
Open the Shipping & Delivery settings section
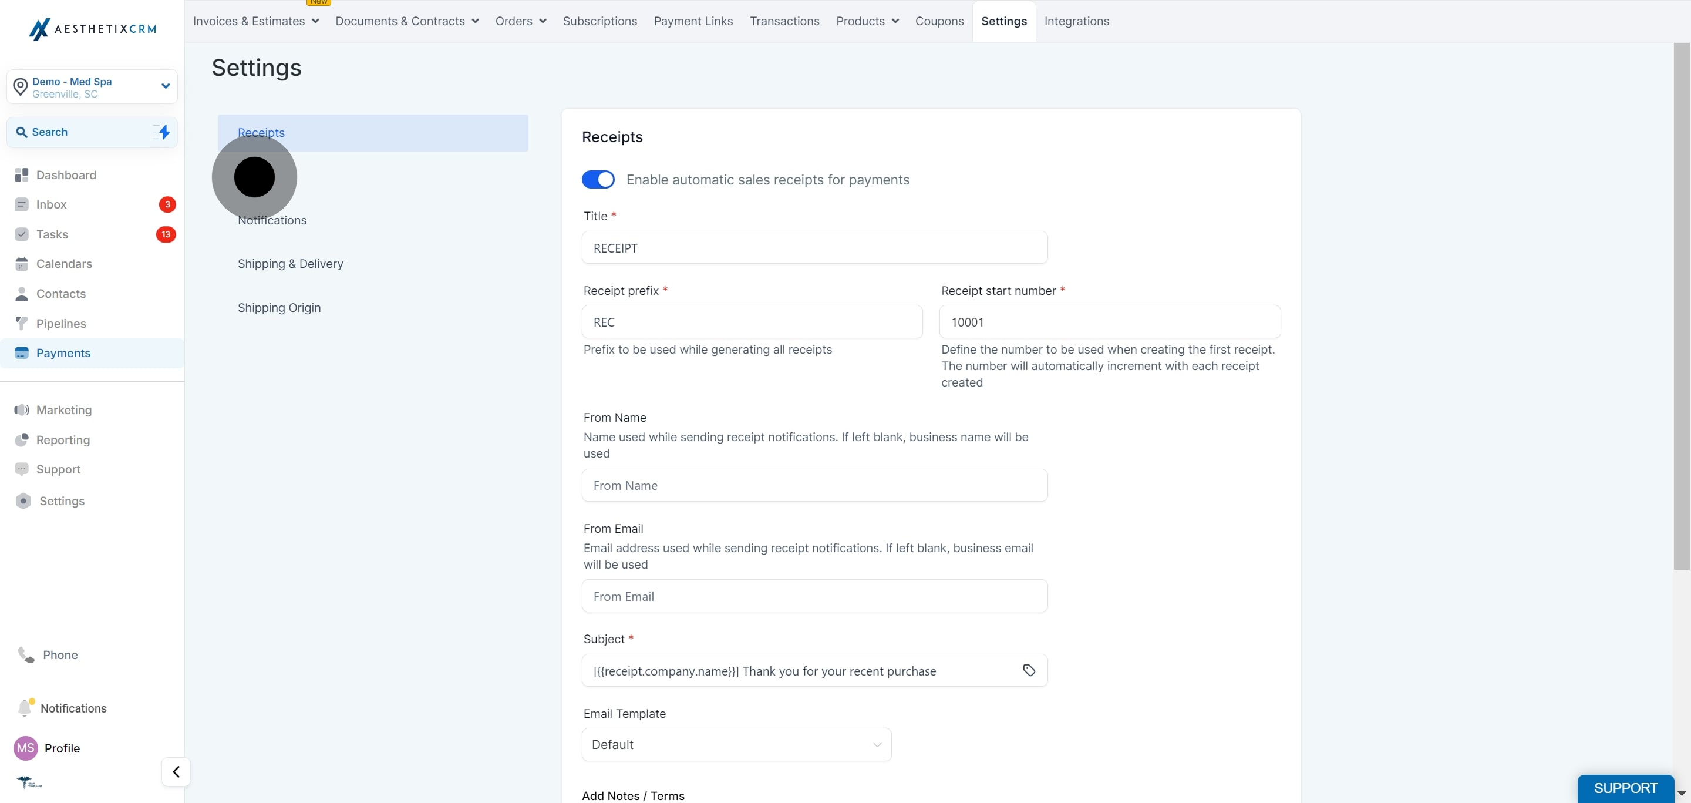pos(290,264)
